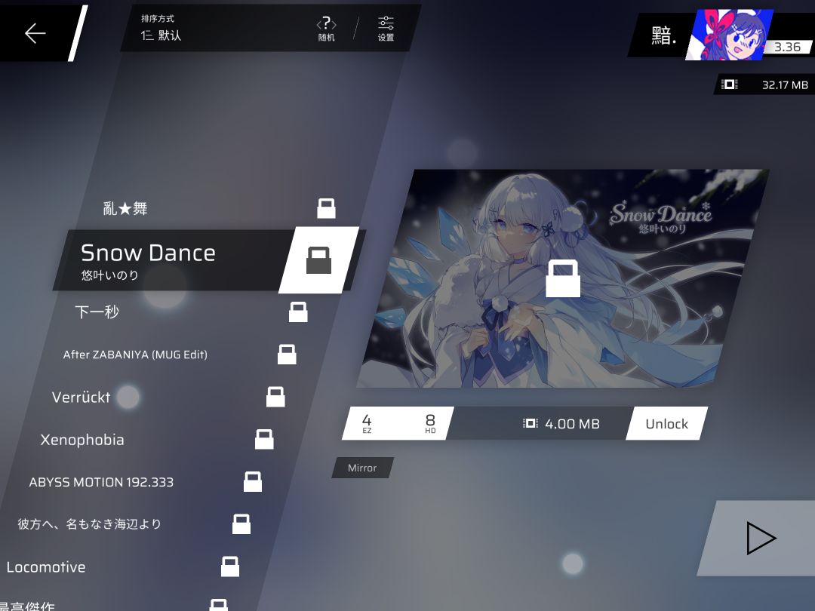Click the artist name 悠叶いのり in the list

pyautogui.click(x=109, y=275)
